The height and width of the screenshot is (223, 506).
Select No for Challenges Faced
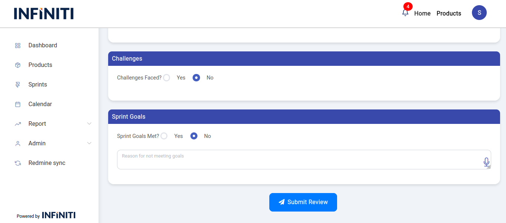point(196,78)
